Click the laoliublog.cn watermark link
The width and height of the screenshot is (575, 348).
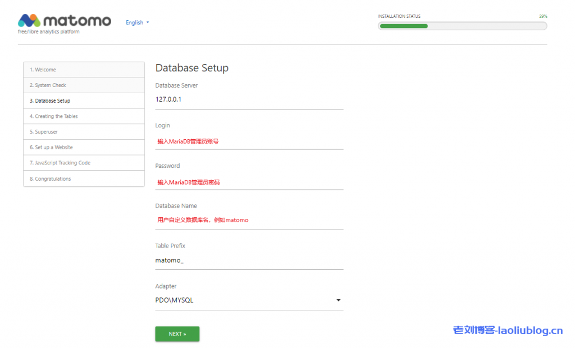[x=508, y=330]
